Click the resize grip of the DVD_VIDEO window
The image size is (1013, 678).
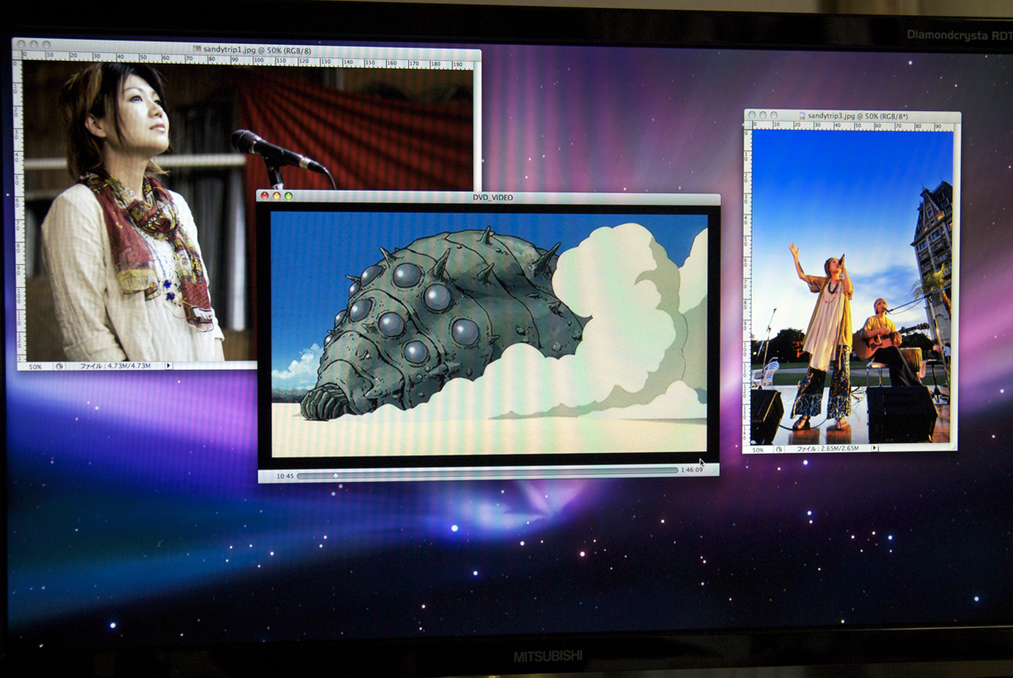(714, 471)
